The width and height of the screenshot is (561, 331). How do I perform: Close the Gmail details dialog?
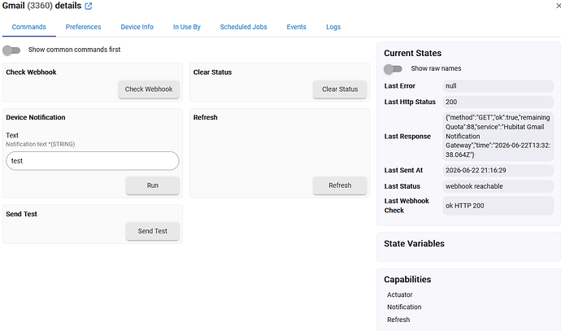[559, 6]
